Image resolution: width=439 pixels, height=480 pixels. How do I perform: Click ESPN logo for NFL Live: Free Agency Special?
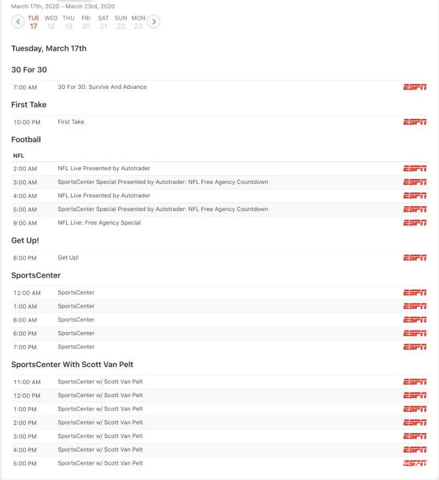point(414,223)
